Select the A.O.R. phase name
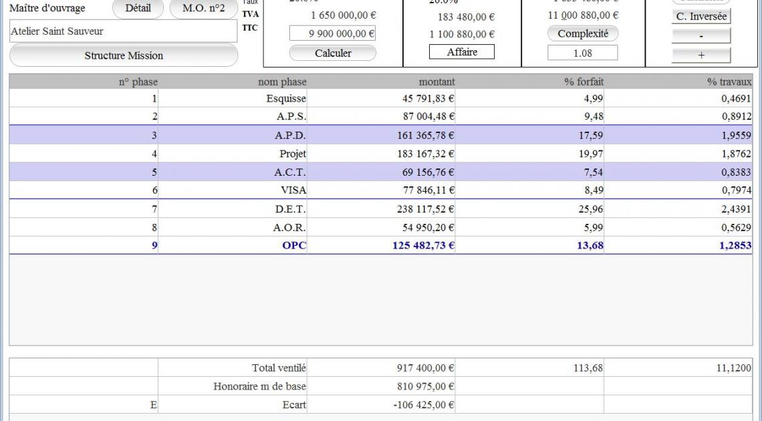Image resolution: width=762 pixels, height=421 pixels. (x=290, y=227)
